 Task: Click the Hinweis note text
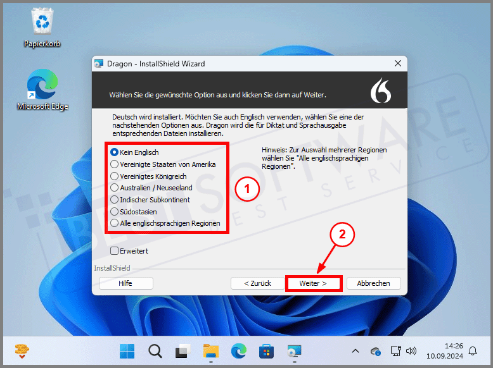324,158
